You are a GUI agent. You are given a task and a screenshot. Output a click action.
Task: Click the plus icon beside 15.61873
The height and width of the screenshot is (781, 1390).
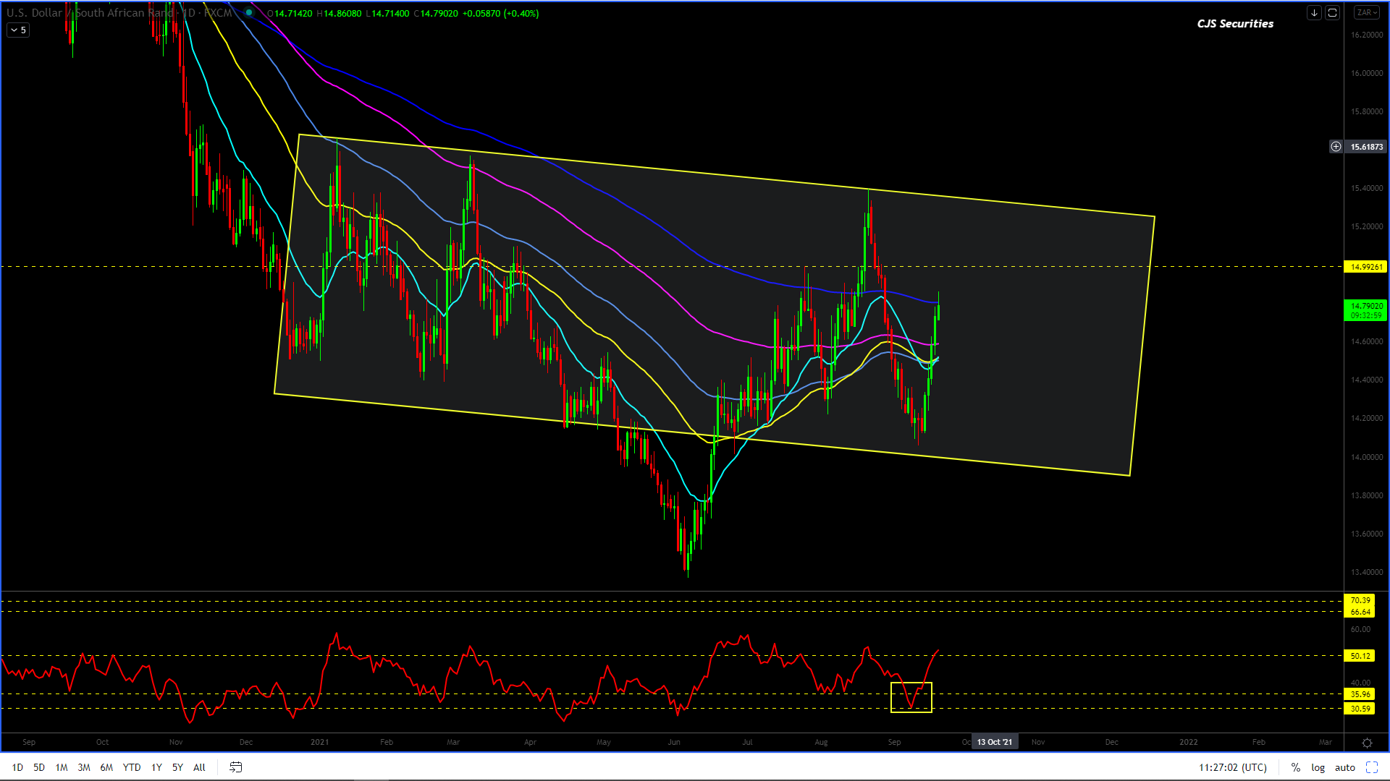coord(1336,146)
